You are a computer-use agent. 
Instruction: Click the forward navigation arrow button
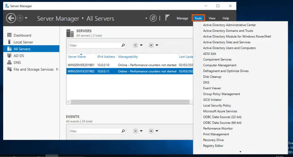(20, 18)
